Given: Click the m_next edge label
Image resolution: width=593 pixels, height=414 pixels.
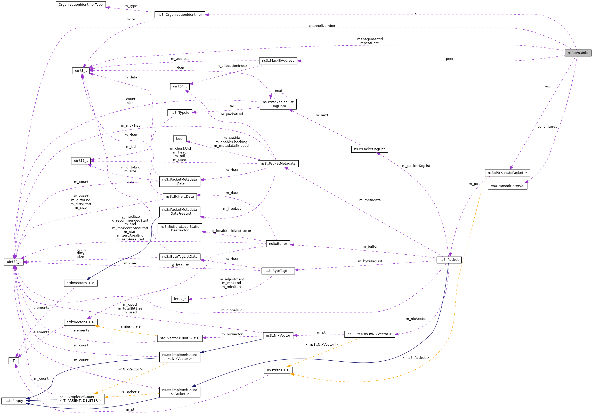Looking at the screenshot, I should coord(322,116).
